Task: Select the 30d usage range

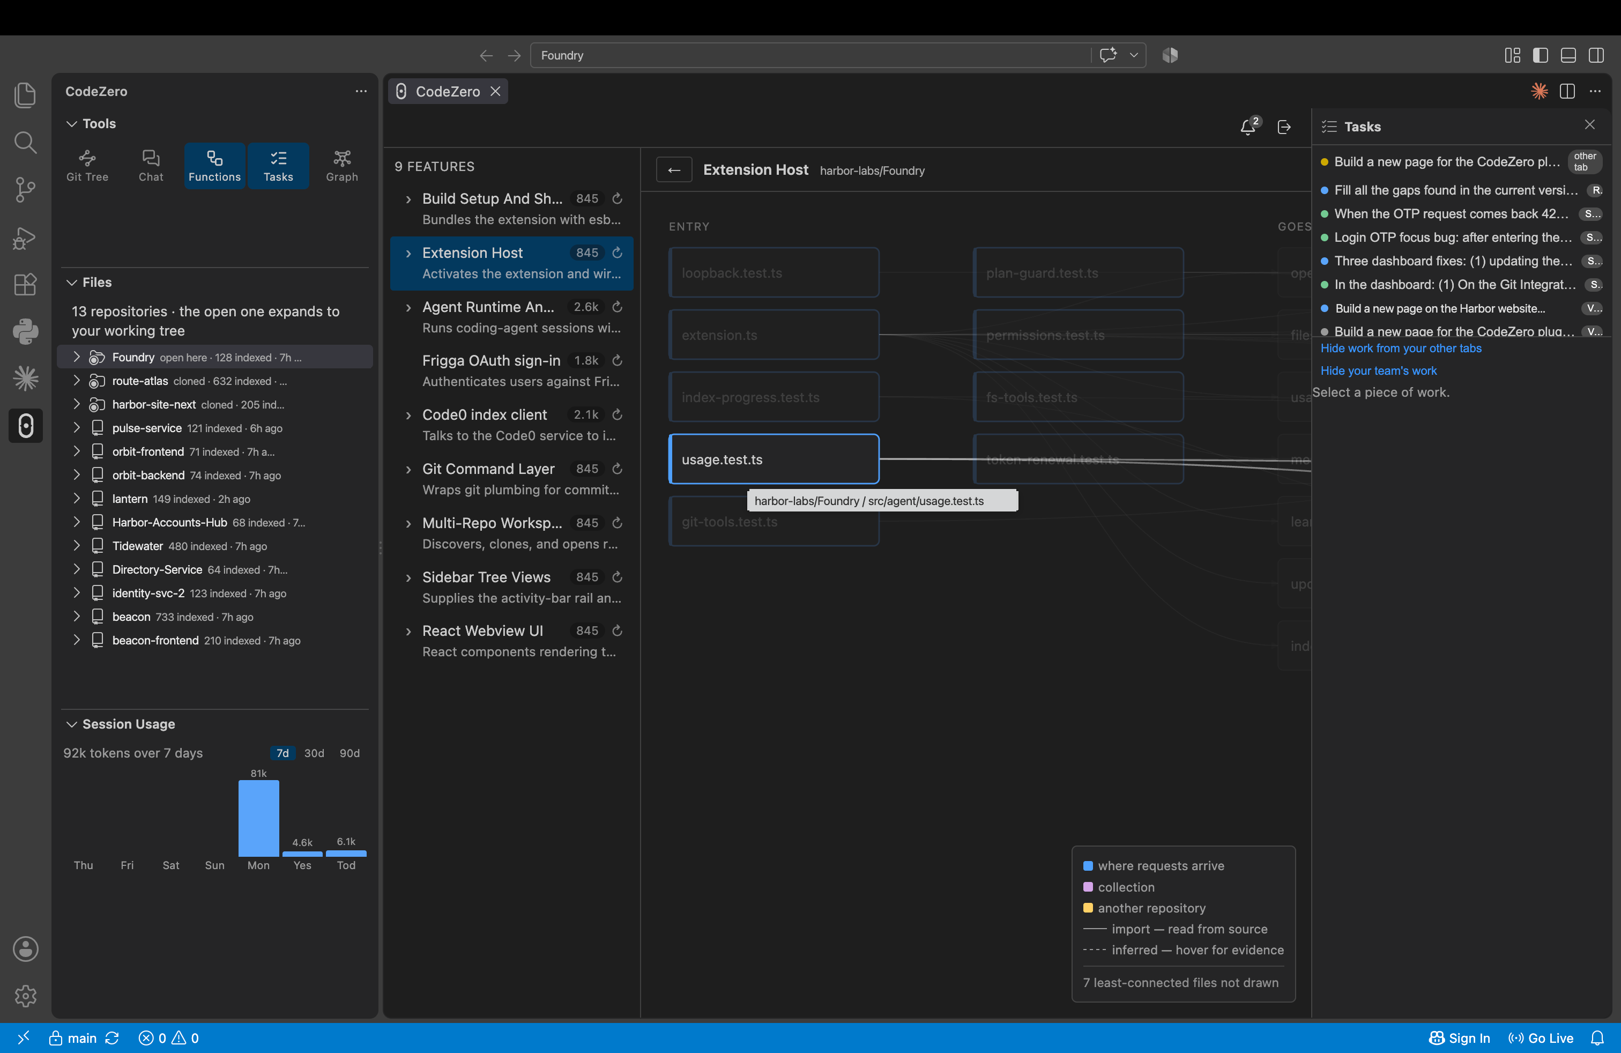Action: tap(314, 753)
